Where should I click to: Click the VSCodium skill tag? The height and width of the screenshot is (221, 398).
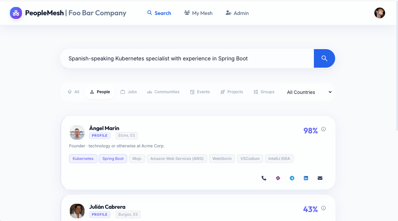[x=250, y=159]
